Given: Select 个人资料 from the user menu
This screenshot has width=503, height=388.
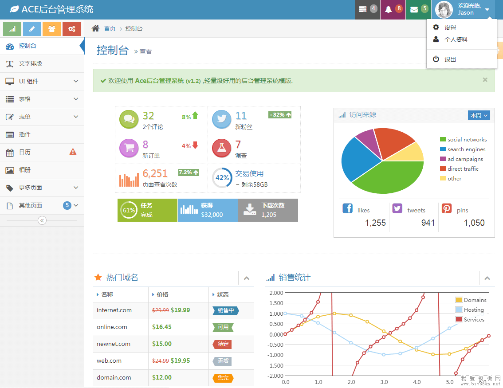Looking at the screenshot, I should 456,39.
